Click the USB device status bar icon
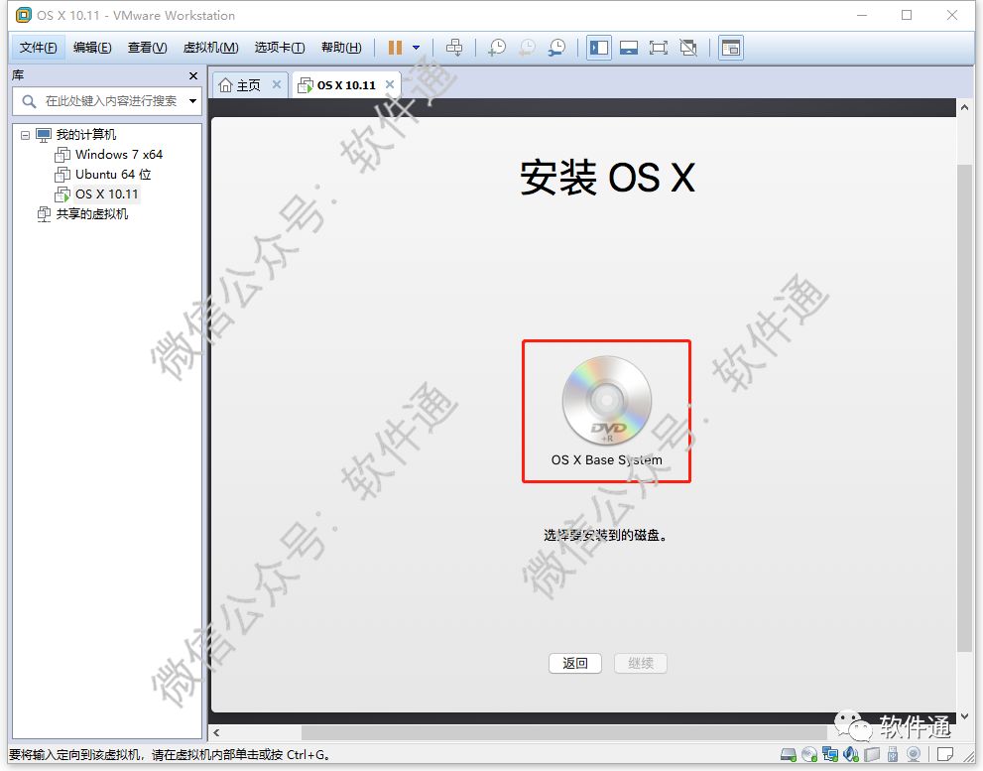The image size is (983, 771). 893,754
